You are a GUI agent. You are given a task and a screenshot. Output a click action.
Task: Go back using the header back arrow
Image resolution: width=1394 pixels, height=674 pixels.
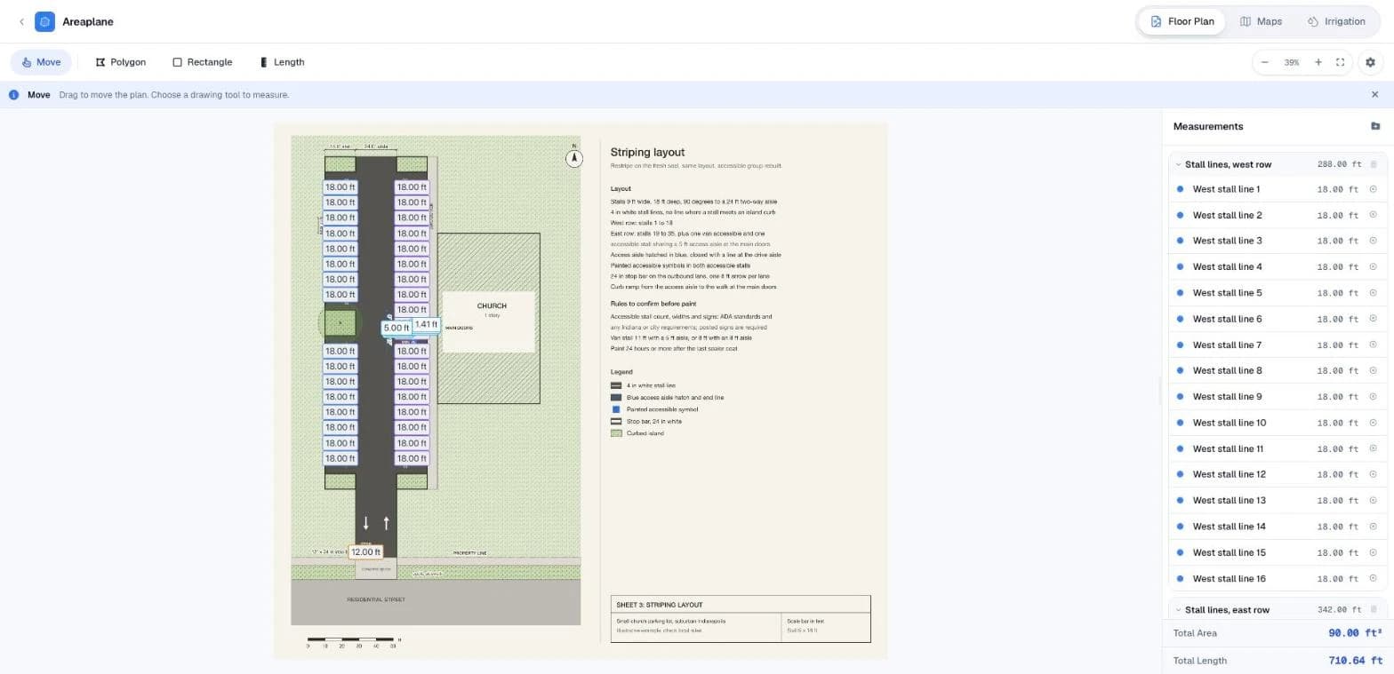[x=21, y=21]
